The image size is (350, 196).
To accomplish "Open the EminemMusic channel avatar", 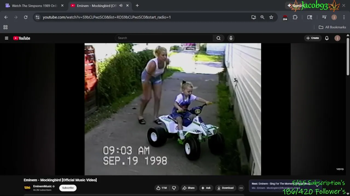I will tap(27, 188).
